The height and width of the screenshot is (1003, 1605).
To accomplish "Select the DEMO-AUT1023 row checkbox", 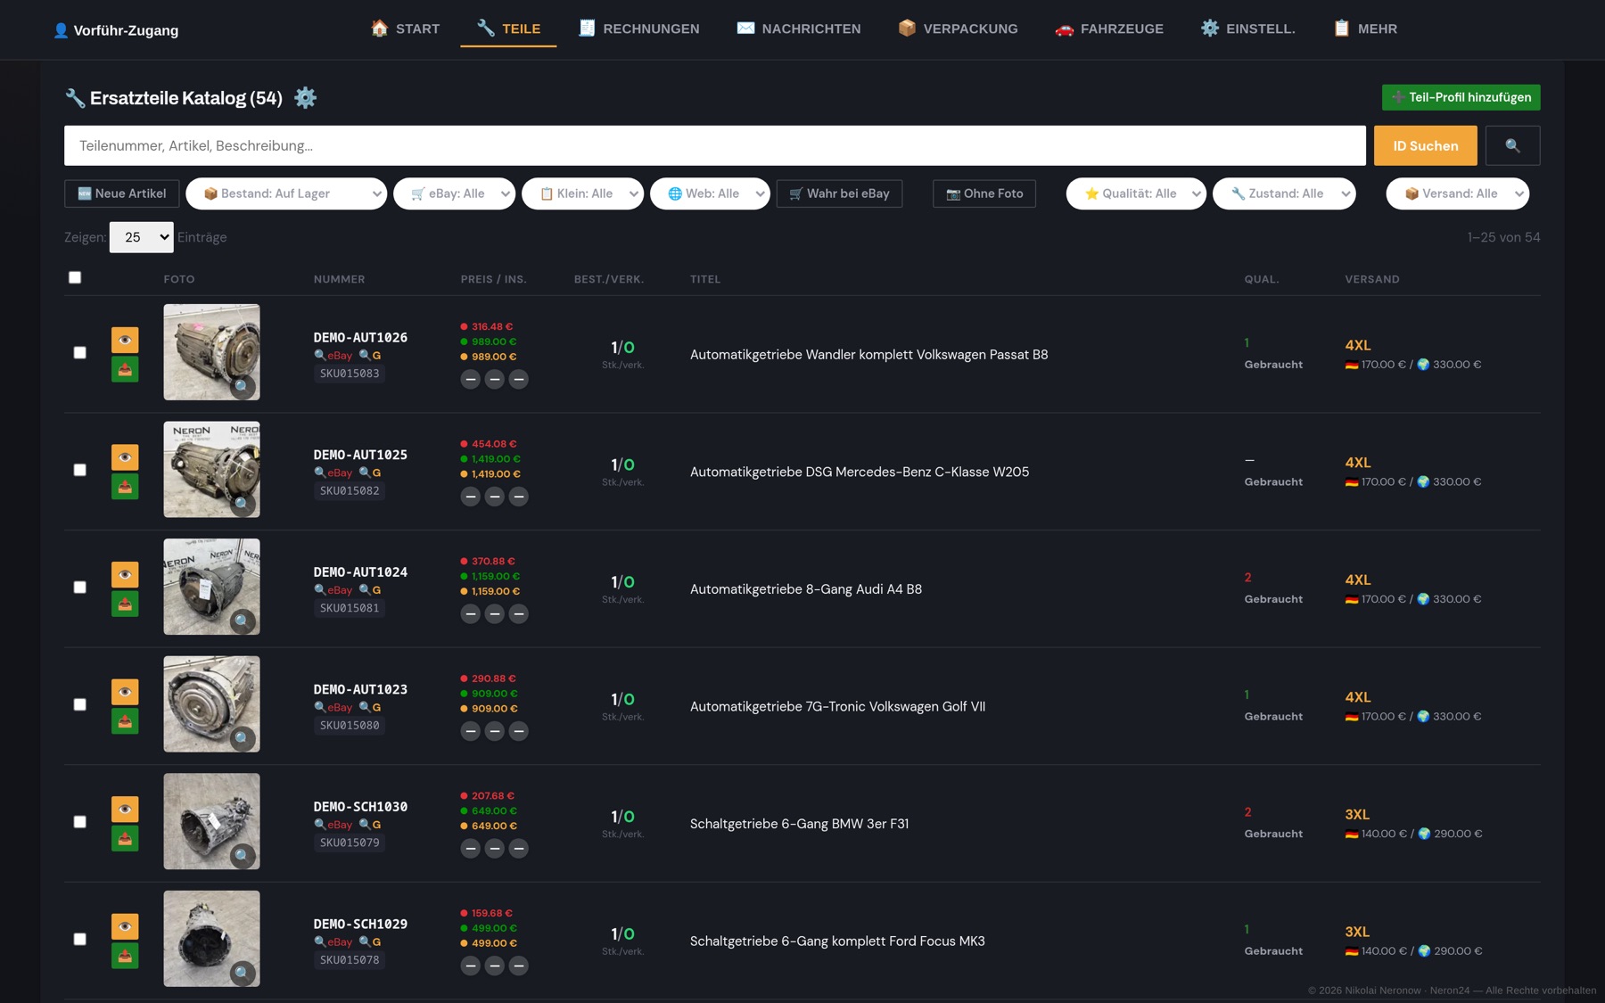I will [x=80, y=704].
